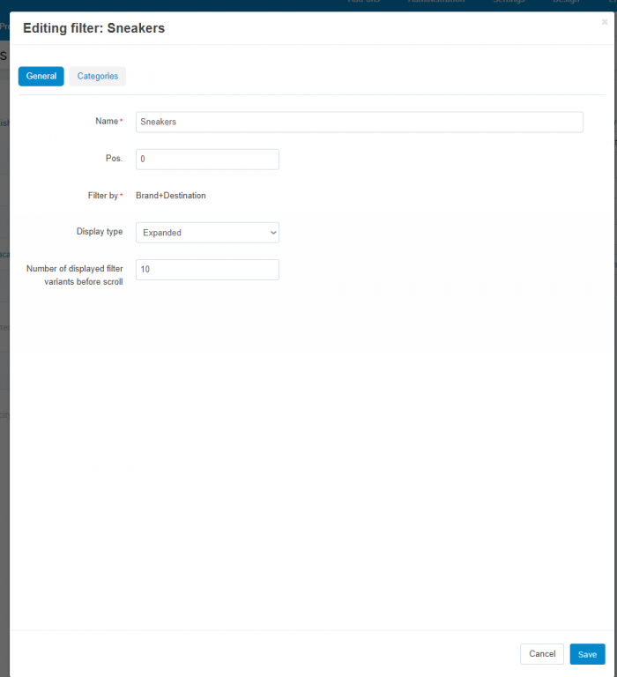Click the Display type label
617x677 pixels.
(100, 232)
